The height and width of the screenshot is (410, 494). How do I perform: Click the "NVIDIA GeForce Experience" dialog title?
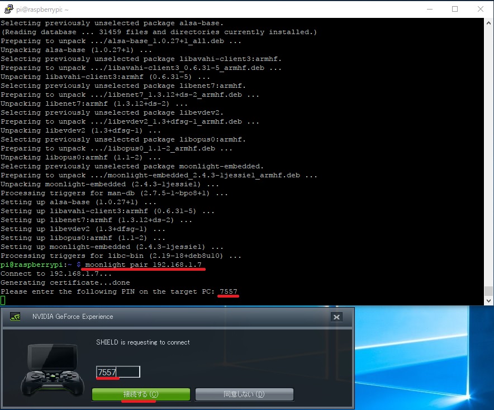pyautogui.click(x=73, y=317)
